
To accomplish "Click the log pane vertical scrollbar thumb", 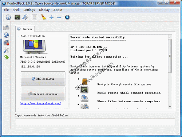I will 170,56.
